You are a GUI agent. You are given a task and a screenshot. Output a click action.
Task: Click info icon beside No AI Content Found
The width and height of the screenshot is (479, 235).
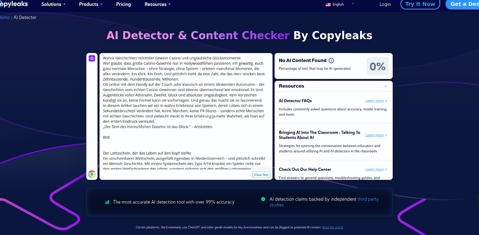point(331,60)
